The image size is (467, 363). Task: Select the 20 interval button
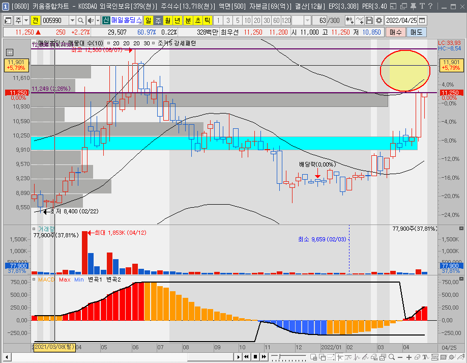tap(257, 20)
